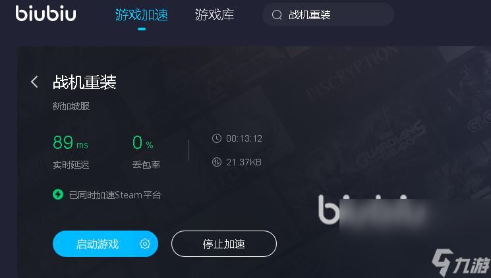Screen dimensions: 491x278
Task: Stop acceleration with 停止加速 button
Action: click(x=224, y=244)
